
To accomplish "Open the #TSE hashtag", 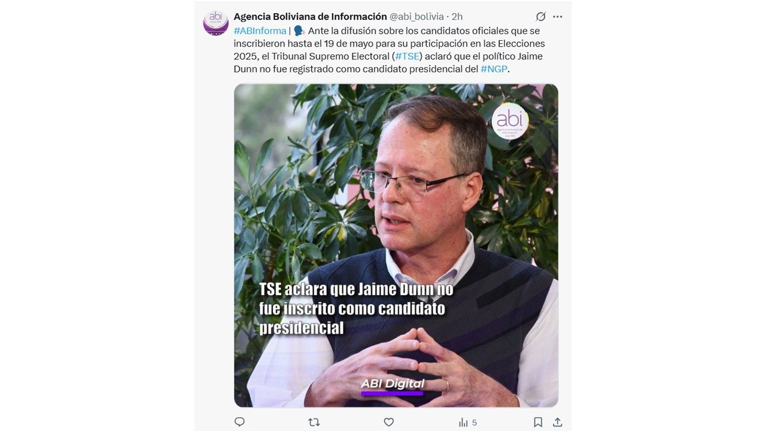I will [407, 56].
